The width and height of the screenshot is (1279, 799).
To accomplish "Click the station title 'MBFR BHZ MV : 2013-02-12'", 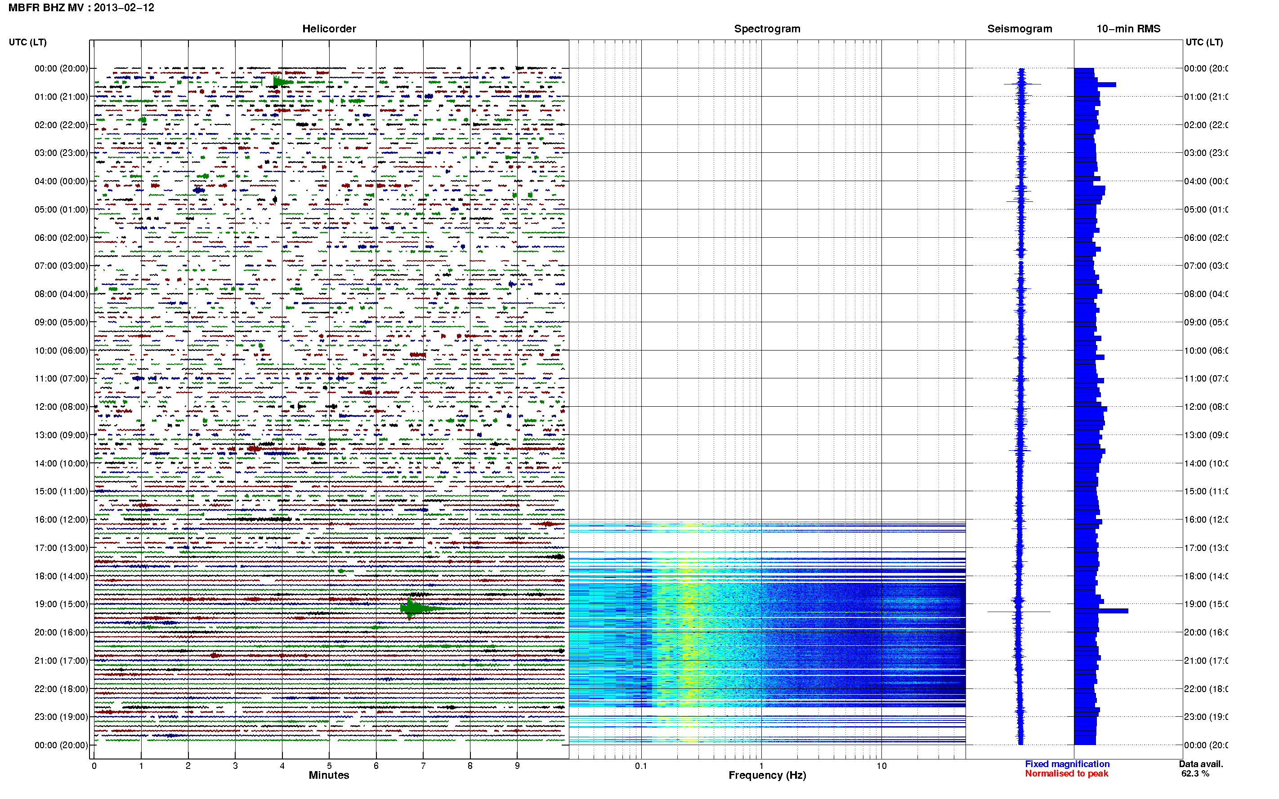I will (81, 8).
